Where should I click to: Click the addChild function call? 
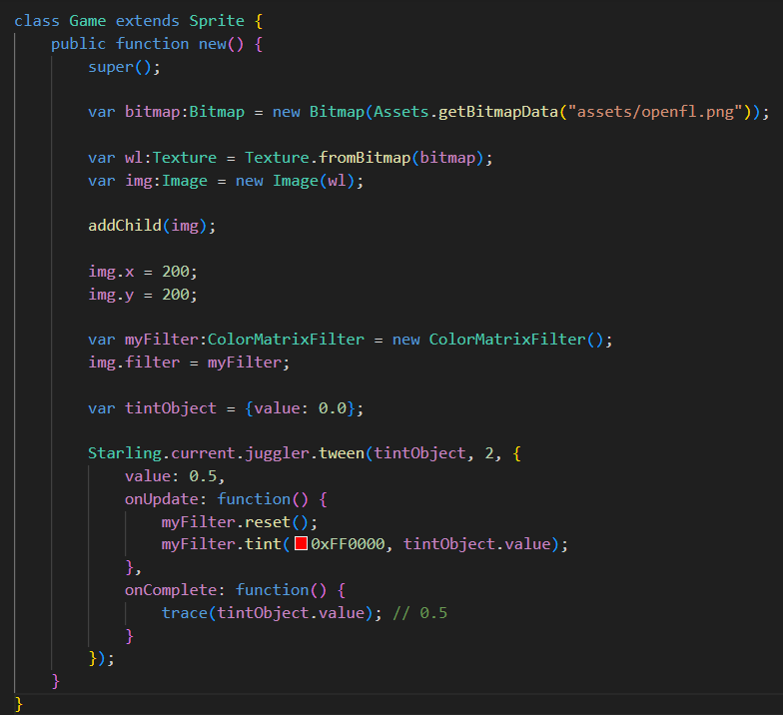125,226
